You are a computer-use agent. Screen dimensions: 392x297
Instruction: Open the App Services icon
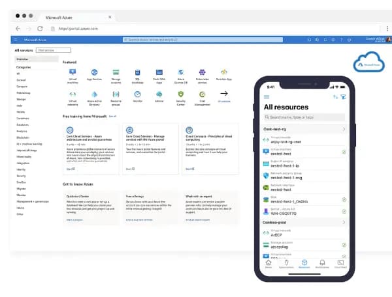[94, 72]
